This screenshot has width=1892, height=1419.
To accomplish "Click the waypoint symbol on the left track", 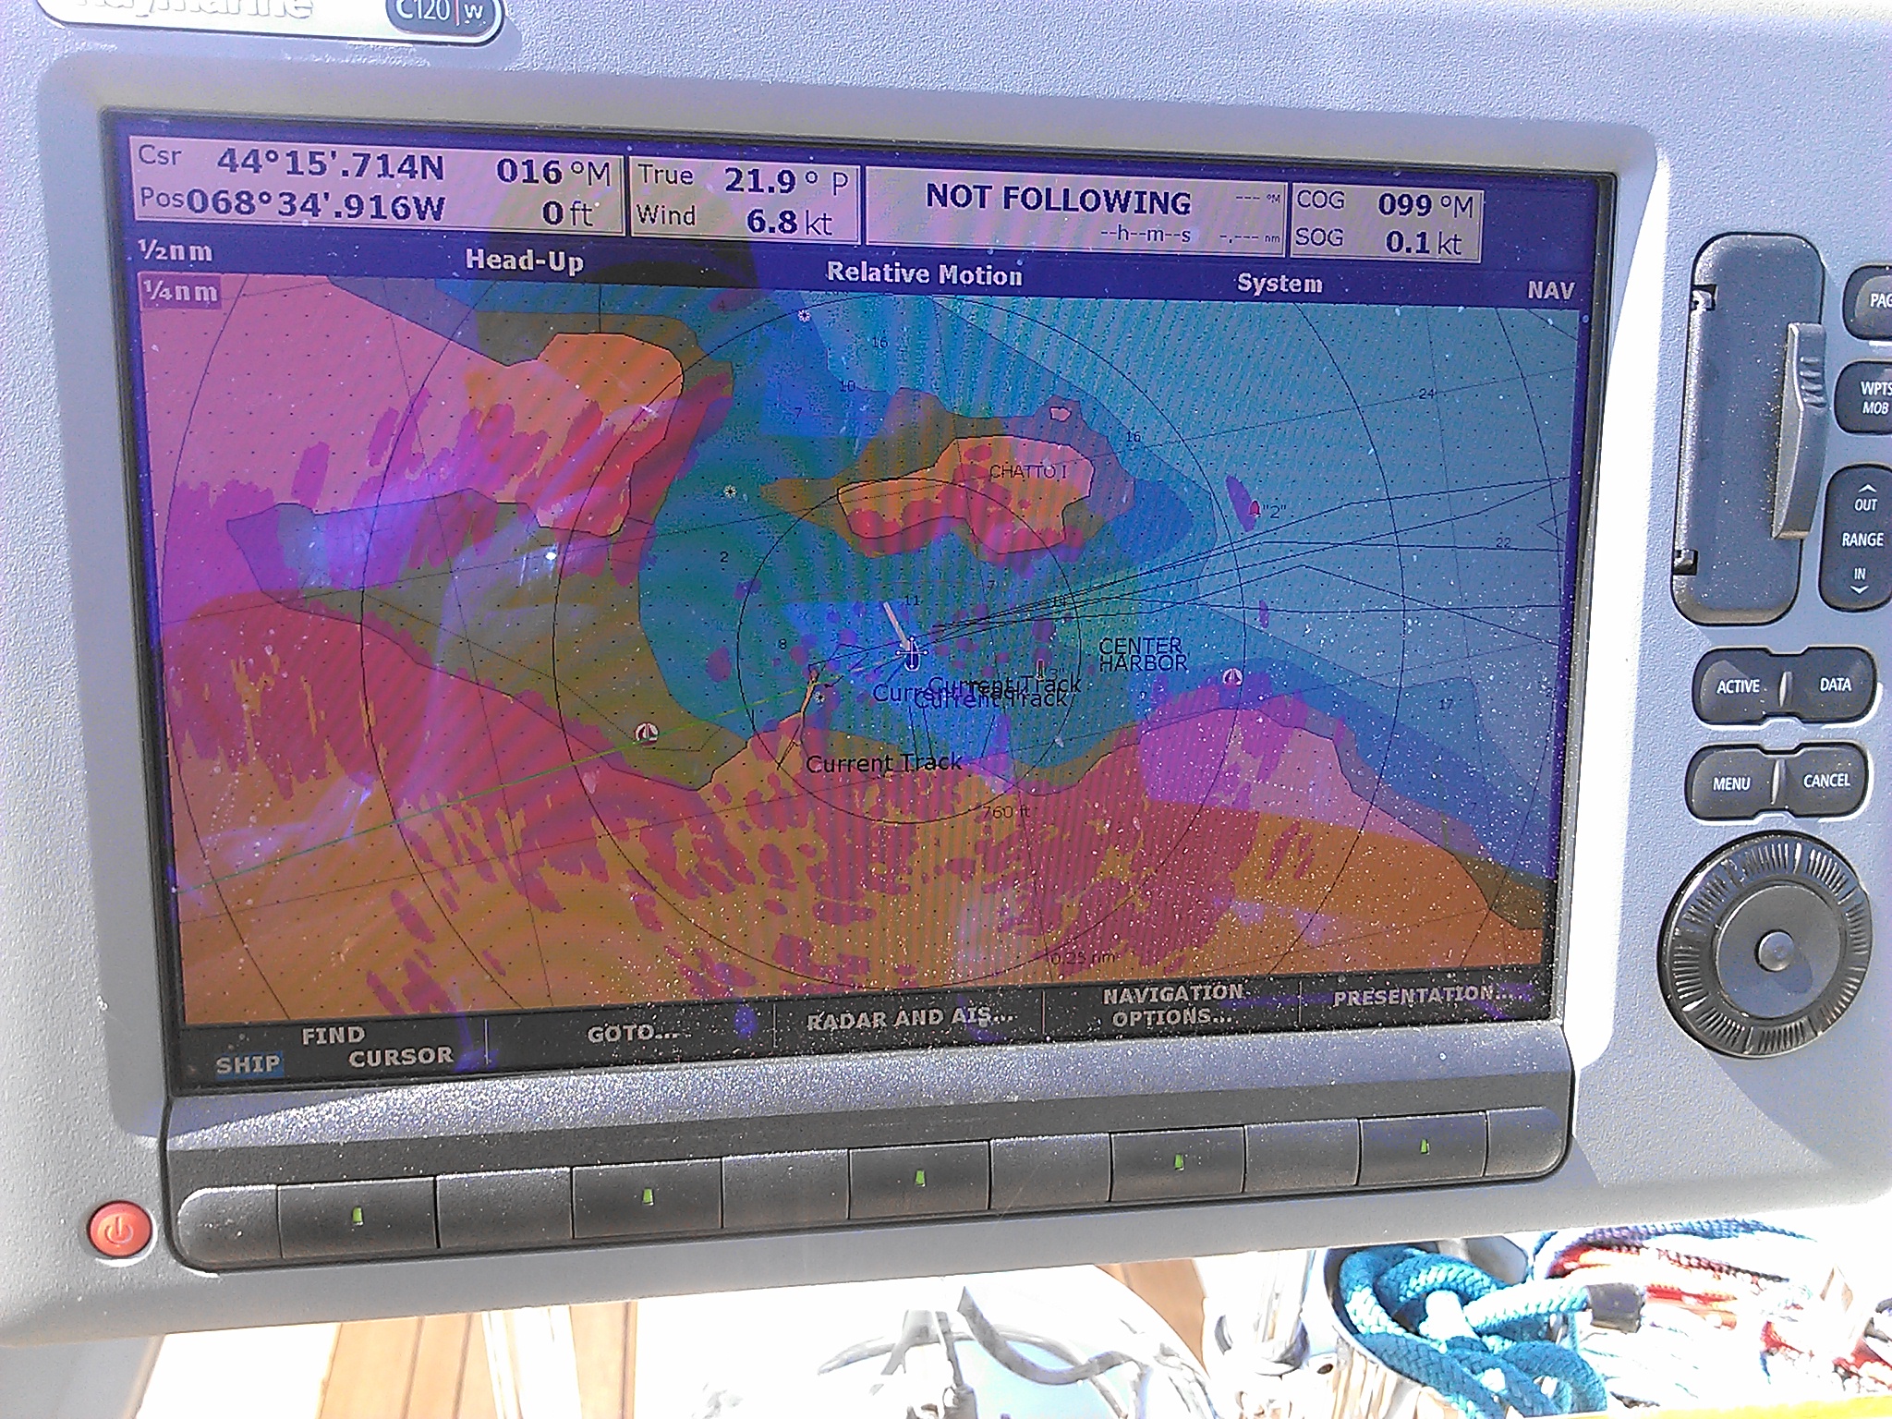I will (648, 734).
